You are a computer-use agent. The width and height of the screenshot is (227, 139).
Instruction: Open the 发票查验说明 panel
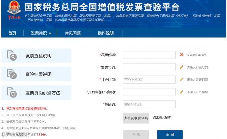36,56
